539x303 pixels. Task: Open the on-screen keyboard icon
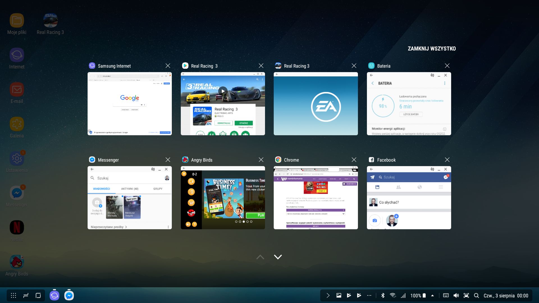446,295
